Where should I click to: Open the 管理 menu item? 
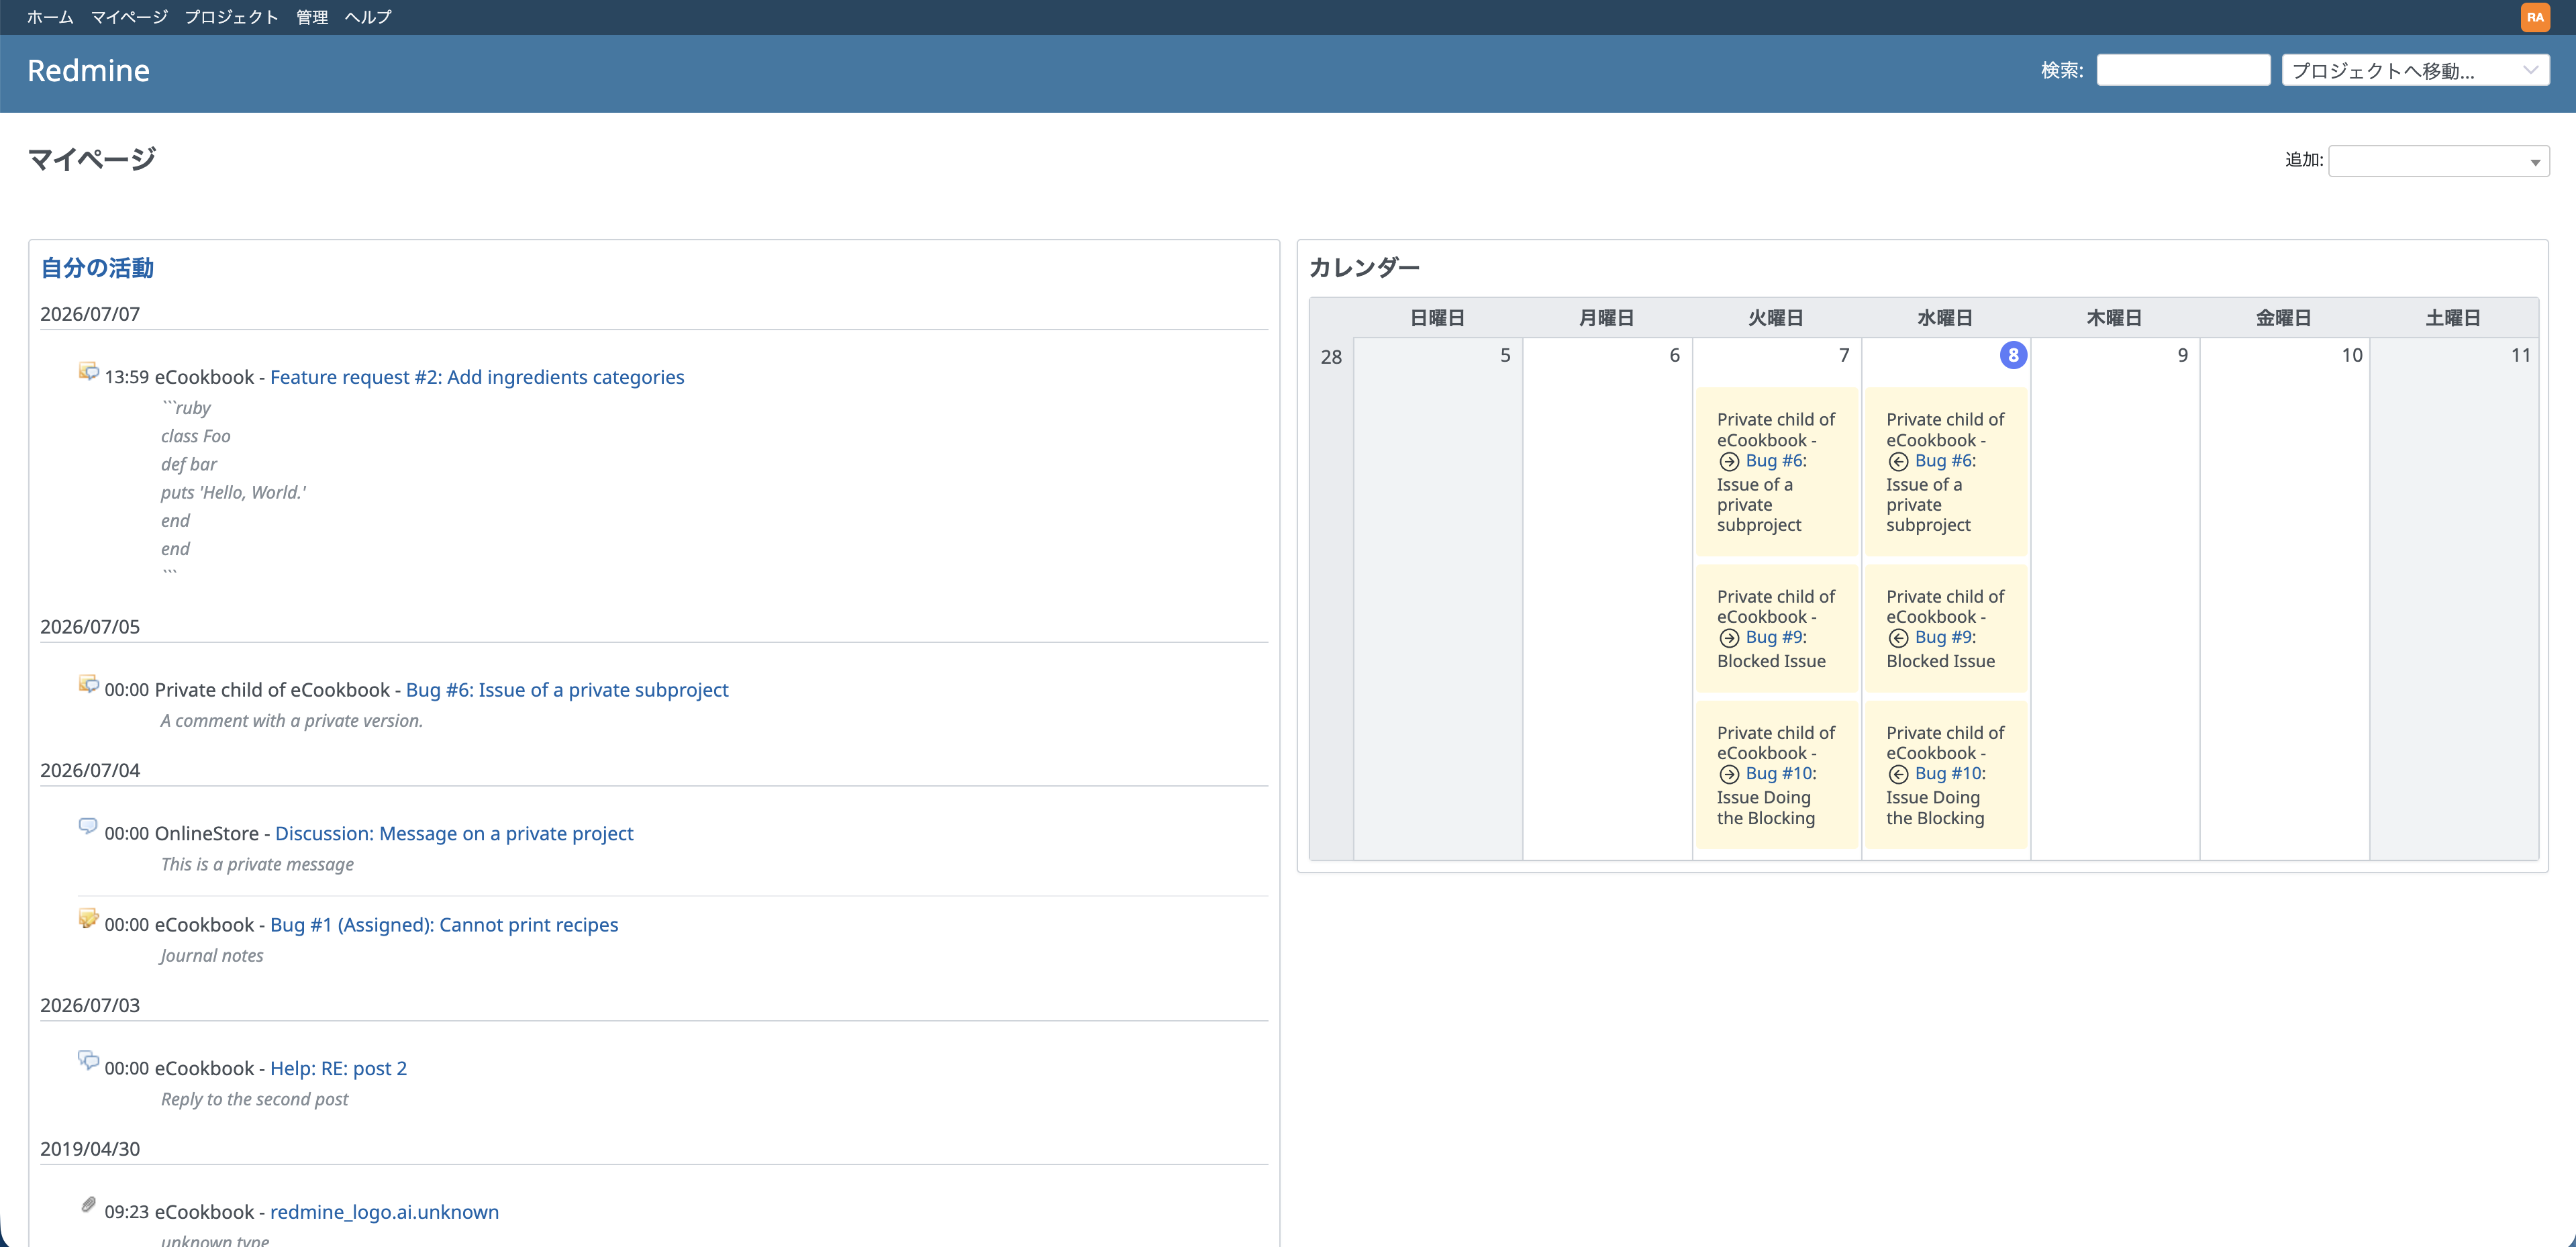tap(312, 17)
